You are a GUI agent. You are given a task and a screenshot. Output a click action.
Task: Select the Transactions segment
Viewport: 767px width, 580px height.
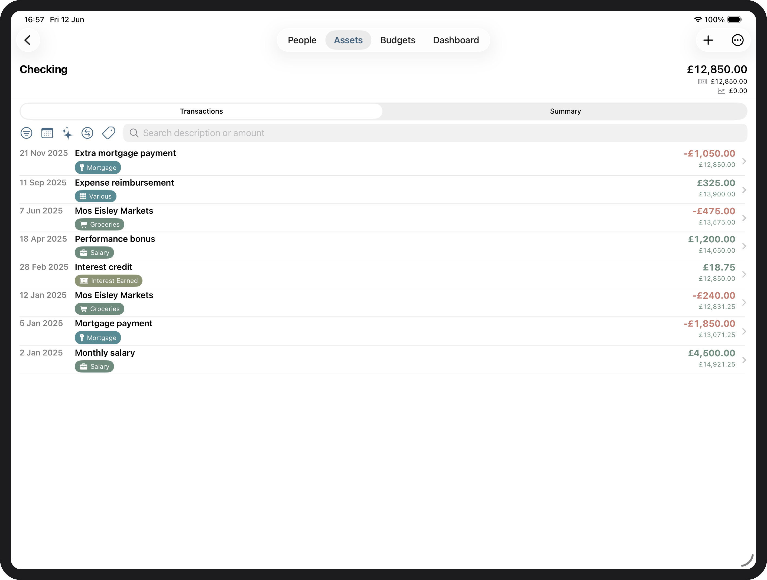201,111
